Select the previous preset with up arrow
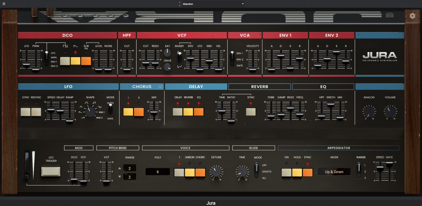This screenshot has height=206, width=422. pyautogui.click(x=180, y=3)
